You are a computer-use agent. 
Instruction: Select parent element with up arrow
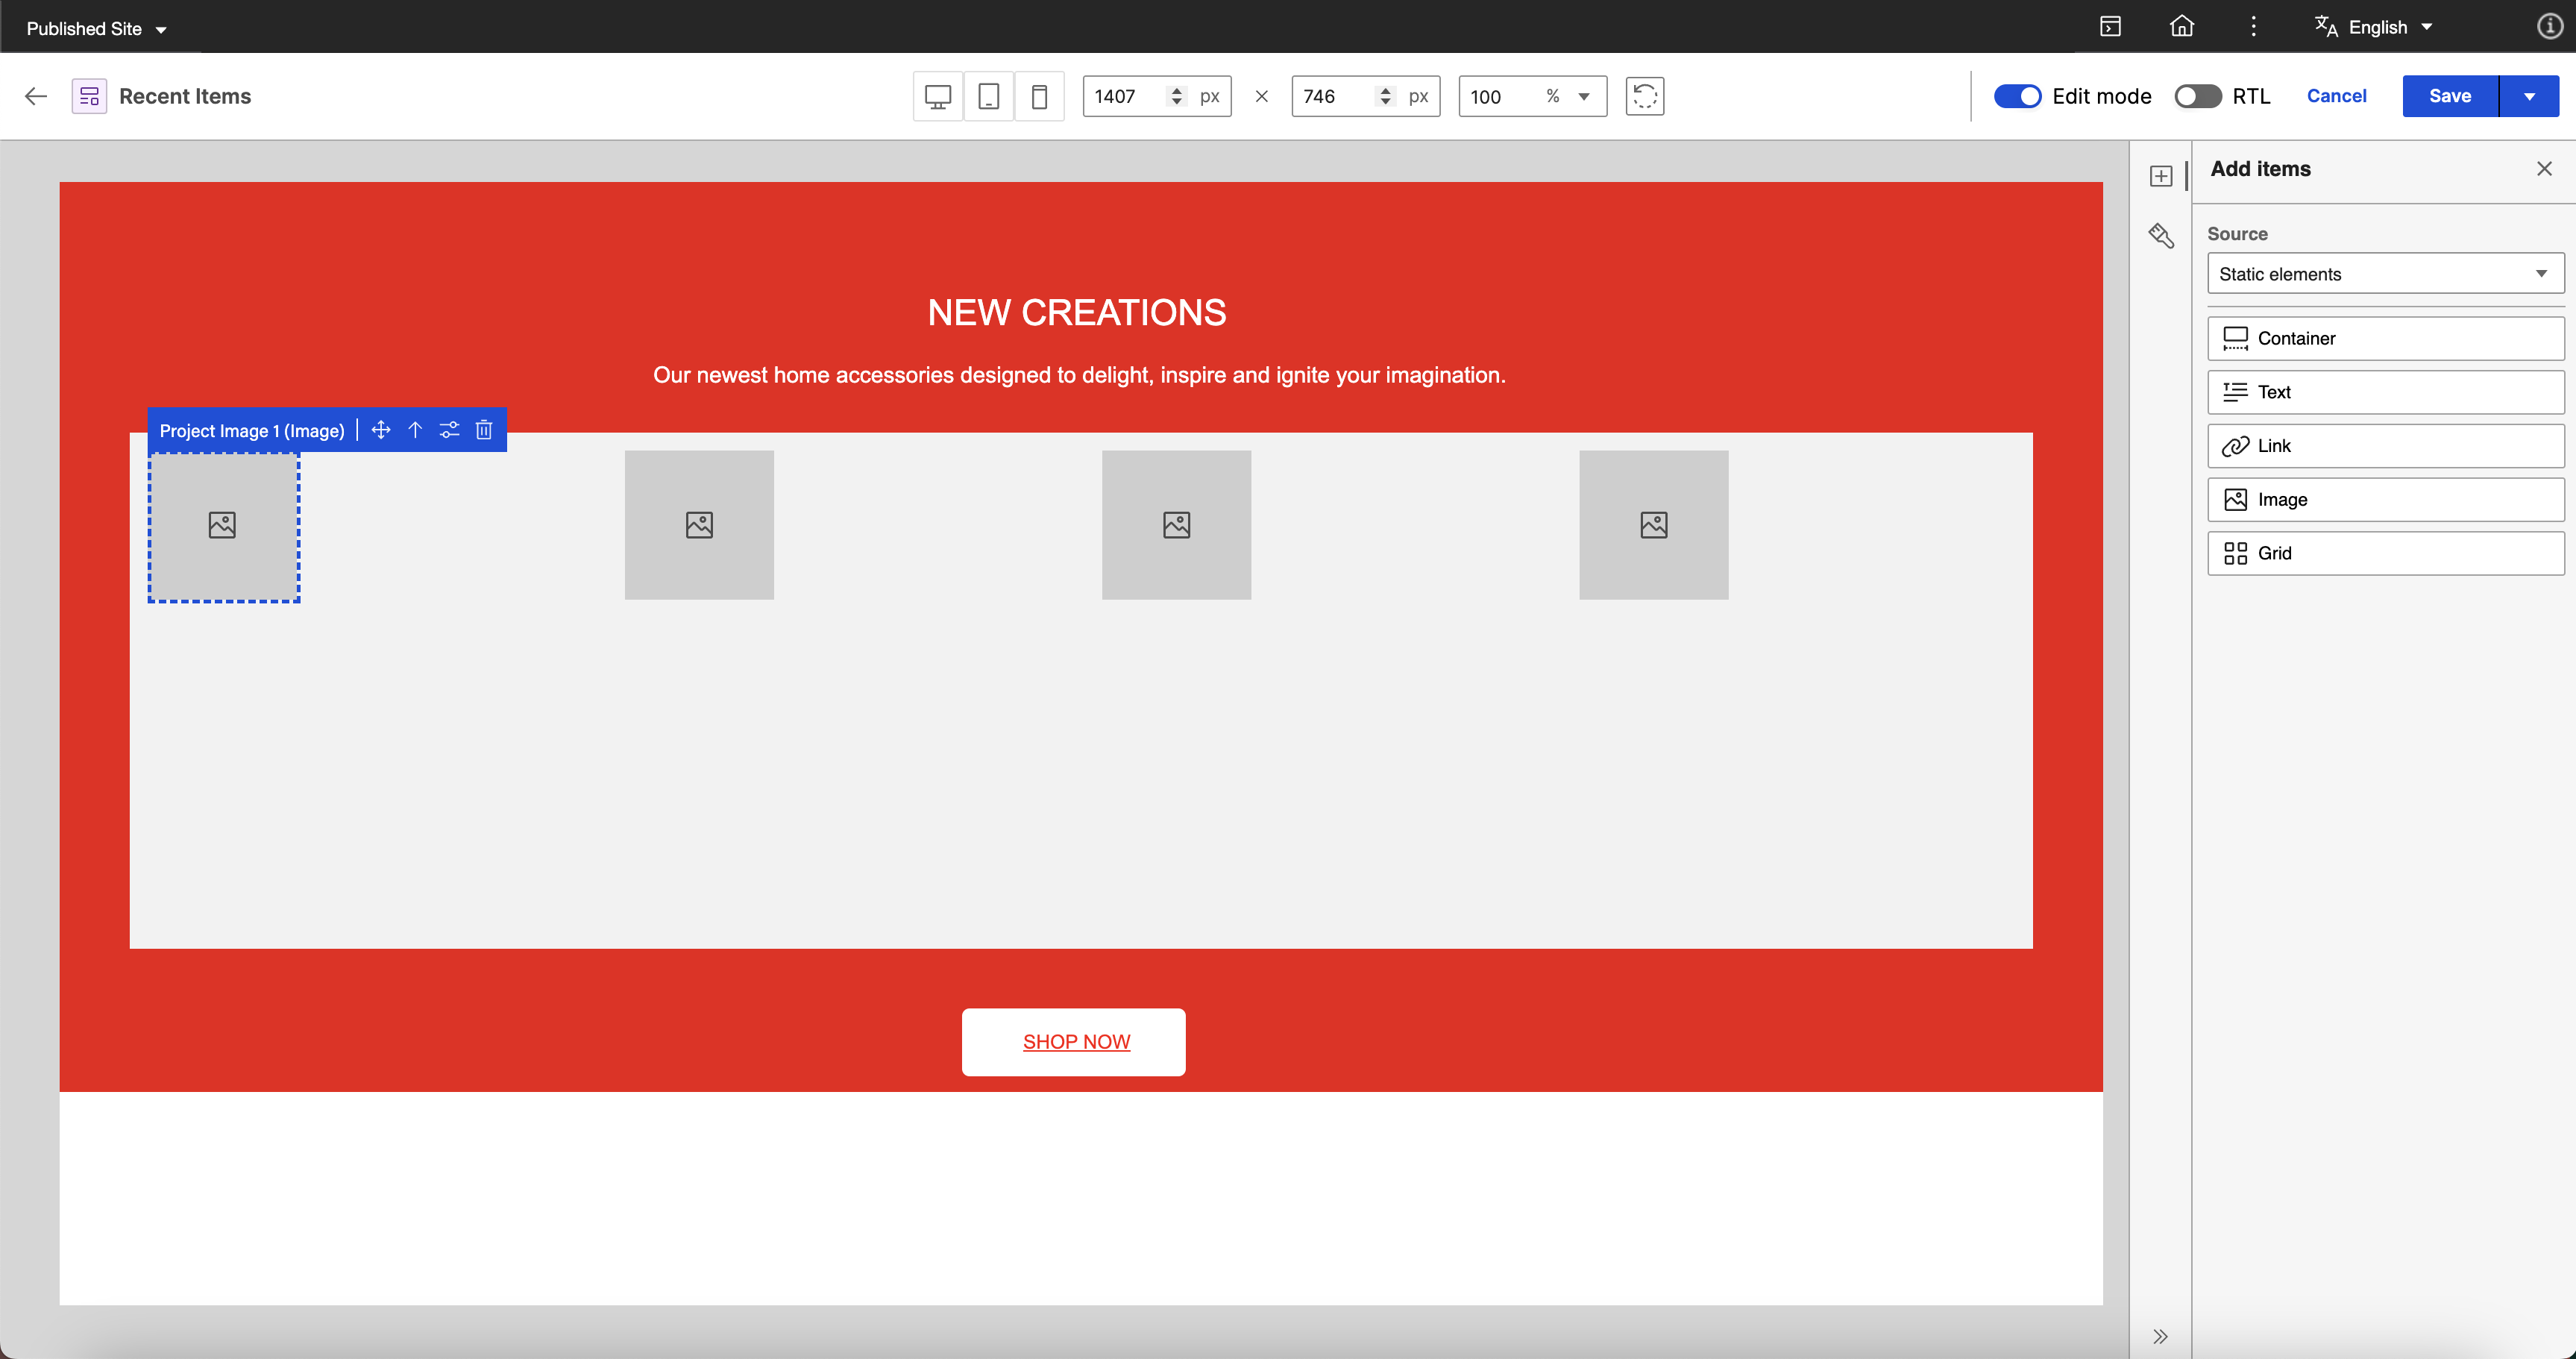click(x=415, y=430)
